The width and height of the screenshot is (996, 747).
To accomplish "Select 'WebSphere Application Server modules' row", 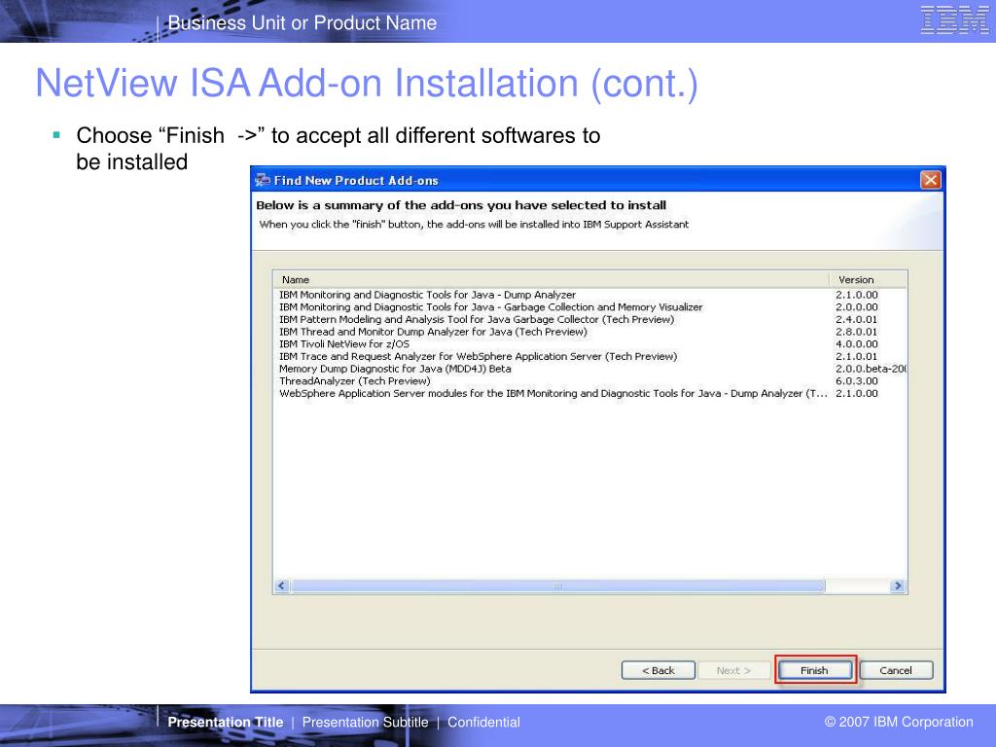I will [x=589, y=393].
